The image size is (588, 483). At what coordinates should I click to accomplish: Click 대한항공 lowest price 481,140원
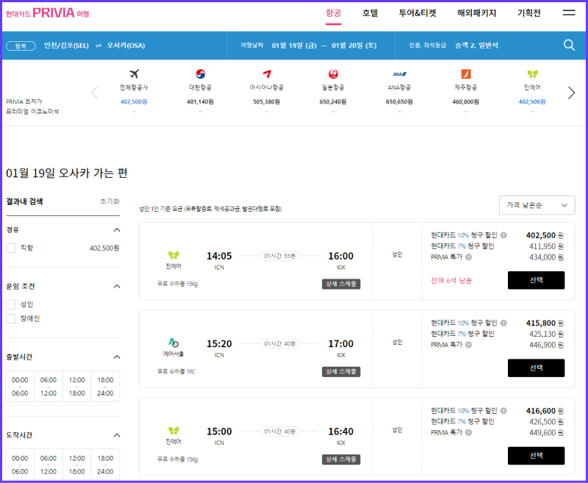click(x=200, y=101)
